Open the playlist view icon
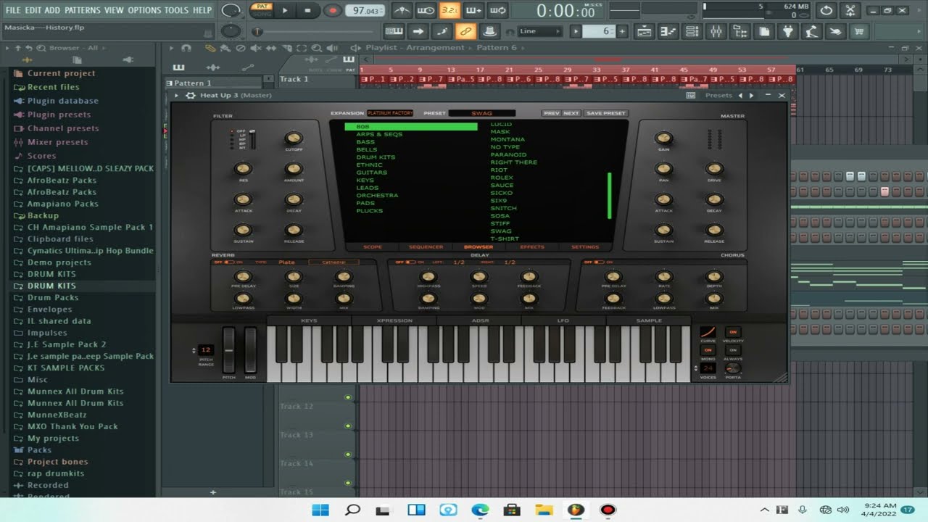Viewport: 928px width, 522px height. (x=644, y=31)
